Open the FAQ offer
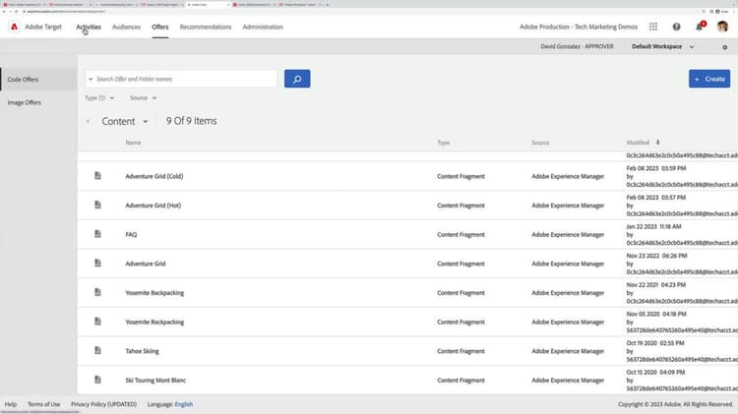 [131, 235]
